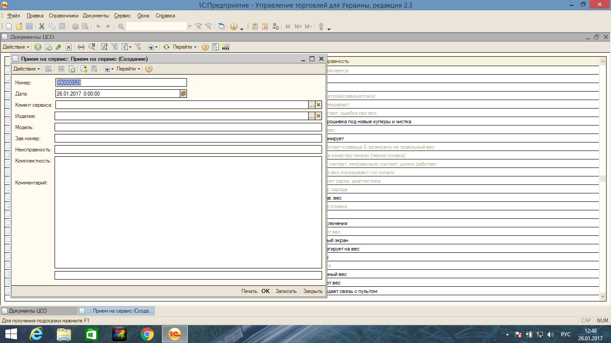
Task: Clear Изделие field with X button
Action: (x=318, y=116)
